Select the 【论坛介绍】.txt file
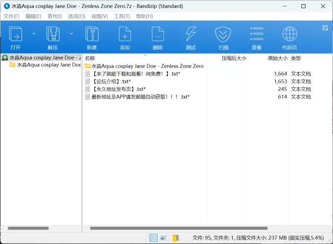333x244 pixels. point(112,81)
